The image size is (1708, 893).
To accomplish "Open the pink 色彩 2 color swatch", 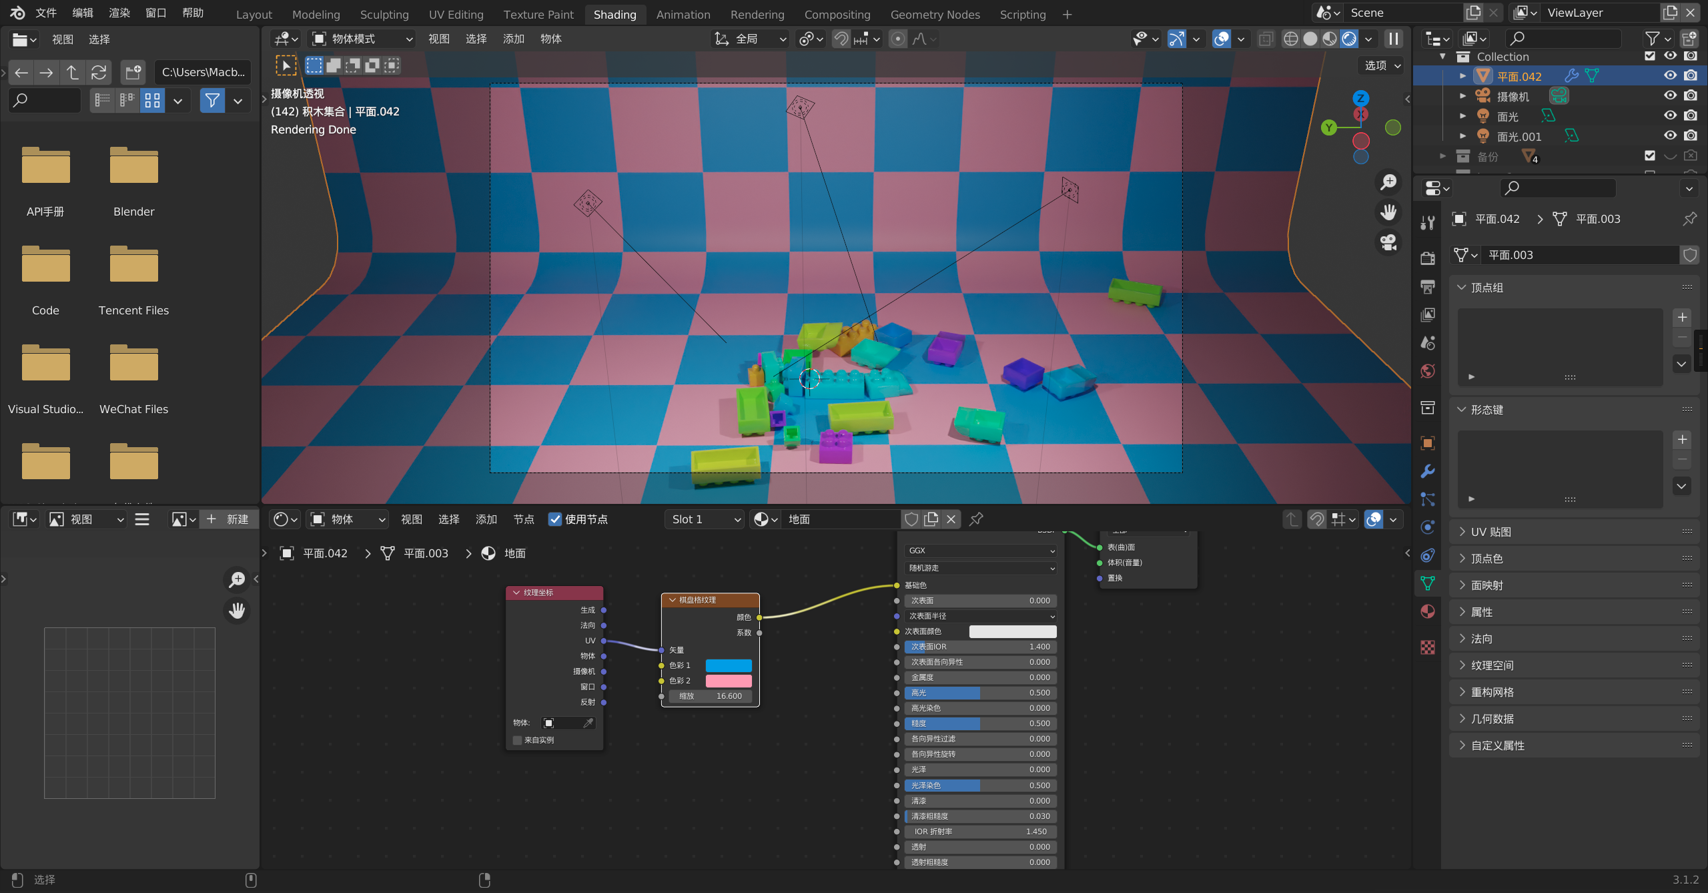I will (x=729, y=681).
